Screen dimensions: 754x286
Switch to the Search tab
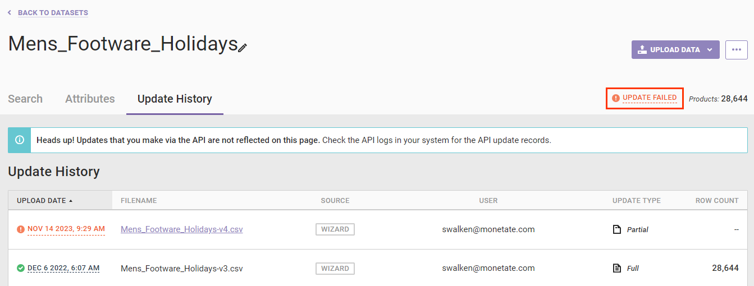tap(25, 99)
